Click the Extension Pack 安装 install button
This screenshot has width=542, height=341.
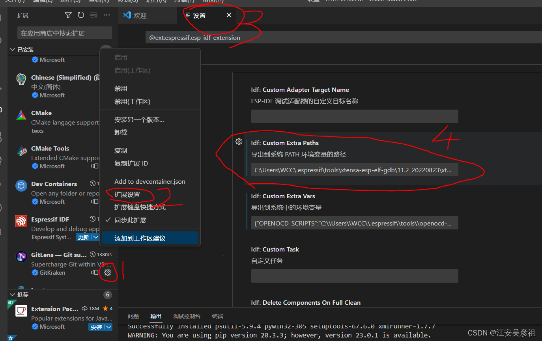point(97,327)
